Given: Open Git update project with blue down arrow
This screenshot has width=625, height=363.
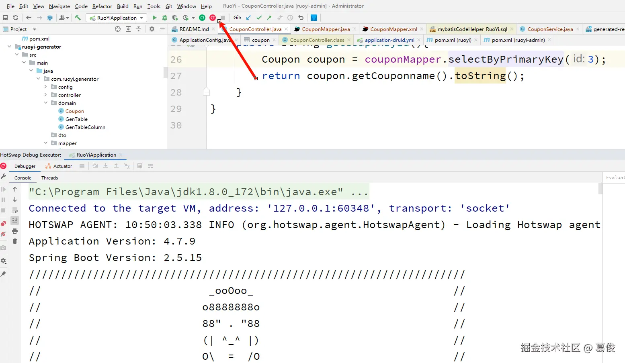Looking at the screenshot, I should click(248, 17).
